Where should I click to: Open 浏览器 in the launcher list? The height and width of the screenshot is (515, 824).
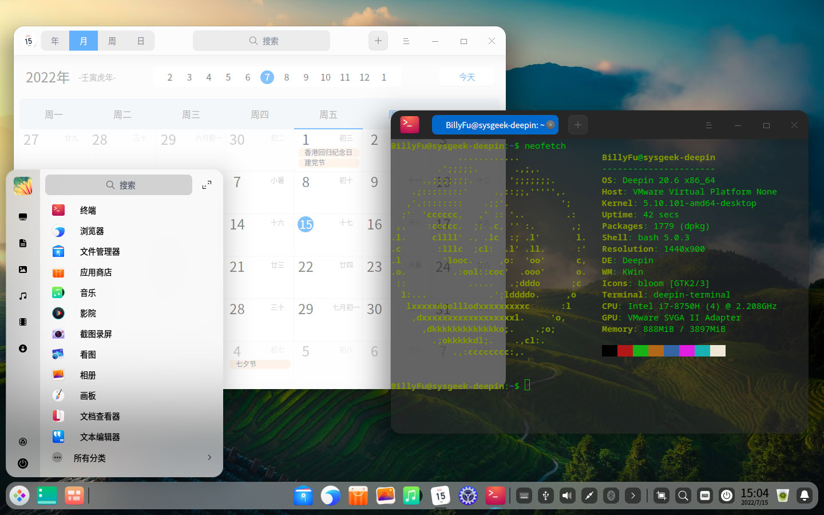pos(131,231)
